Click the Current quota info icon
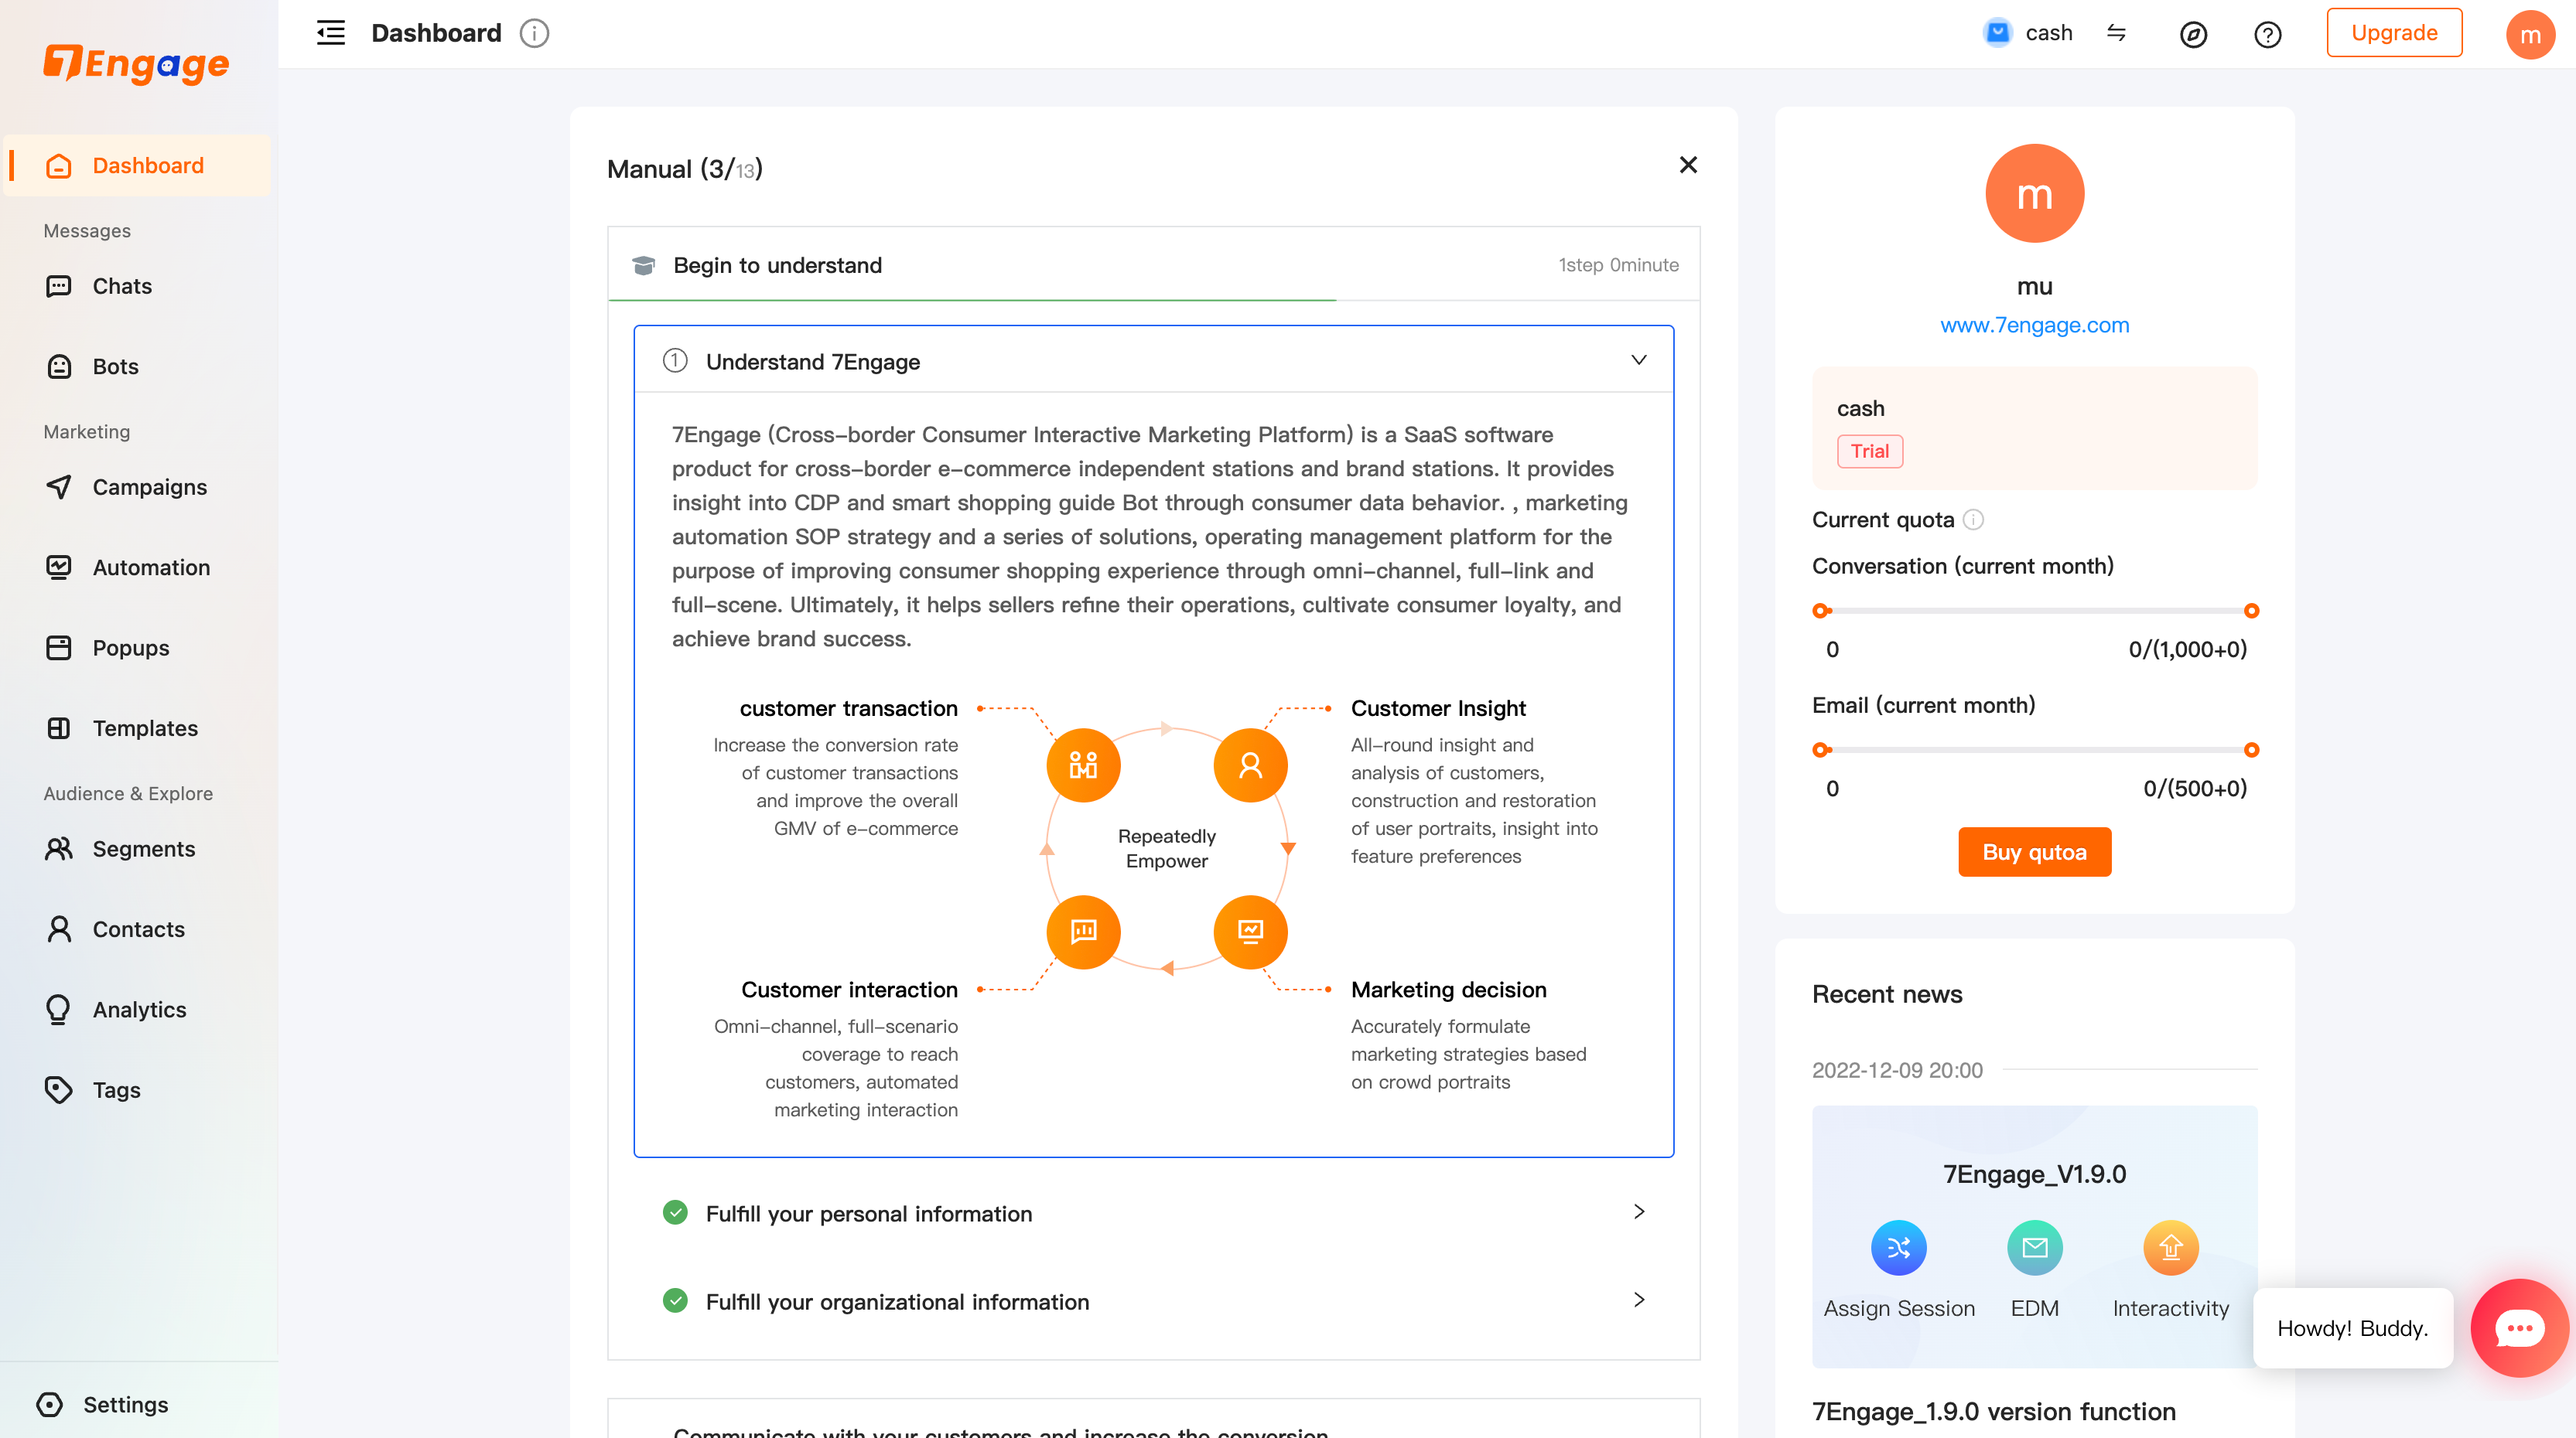 1973,520
